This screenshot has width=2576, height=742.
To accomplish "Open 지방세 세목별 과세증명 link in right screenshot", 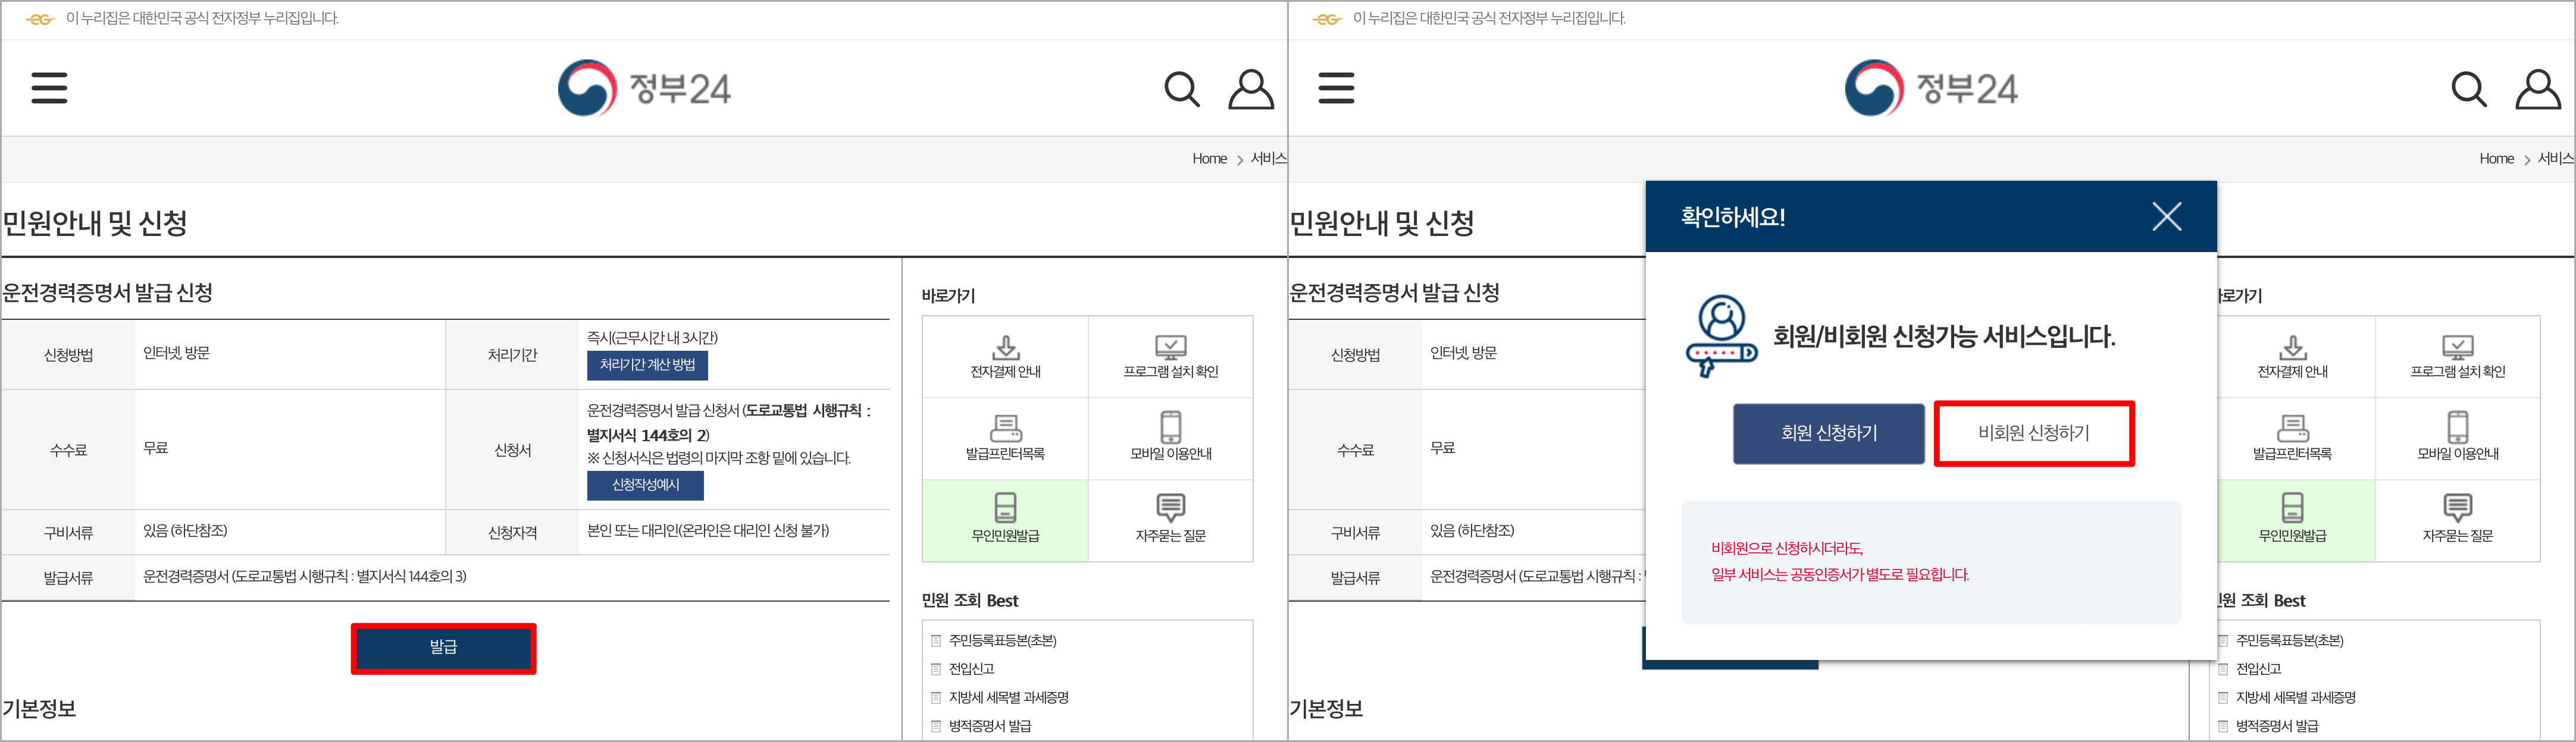I will point(2295,698).
